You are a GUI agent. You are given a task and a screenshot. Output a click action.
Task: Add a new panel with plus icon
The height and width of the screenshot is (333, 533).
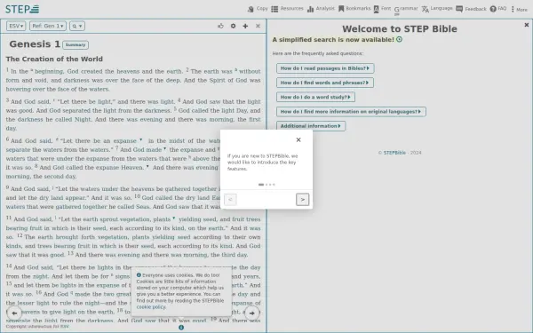(245, 26)
